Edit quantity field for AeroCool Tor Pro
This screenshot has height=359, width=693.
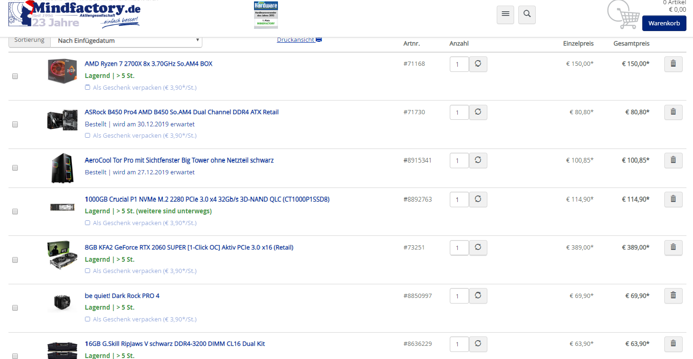(x=459, y=161)
